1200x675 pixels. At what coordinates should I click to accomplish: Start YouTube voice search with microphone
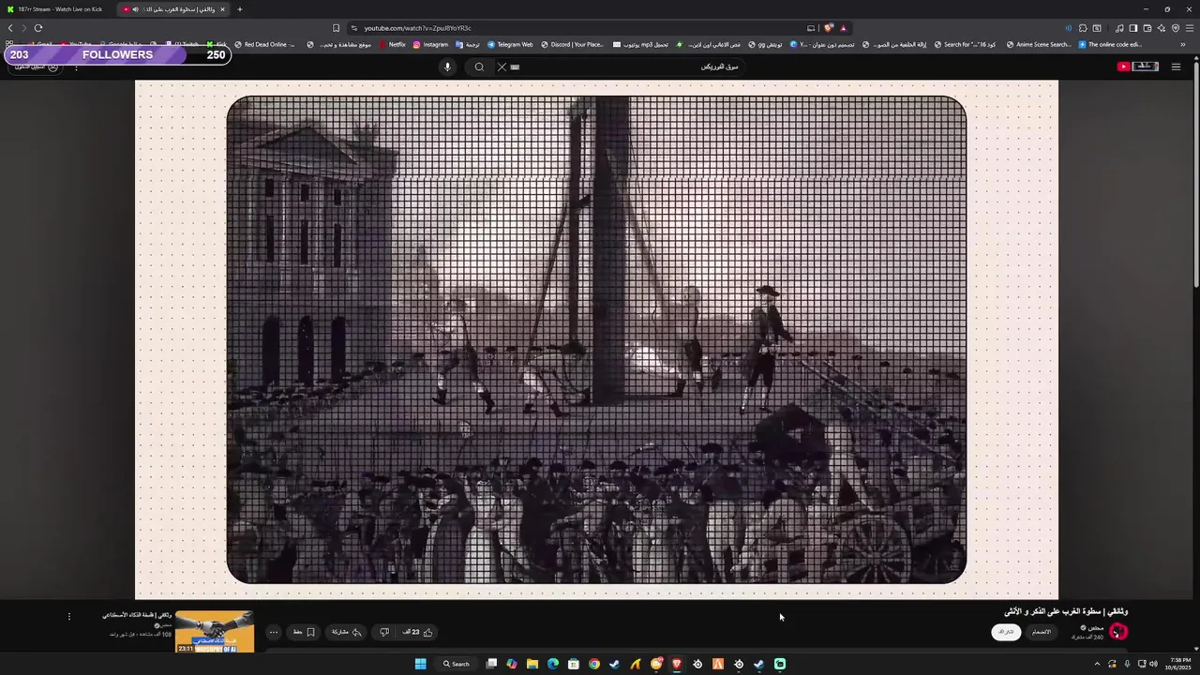(447, 67)
